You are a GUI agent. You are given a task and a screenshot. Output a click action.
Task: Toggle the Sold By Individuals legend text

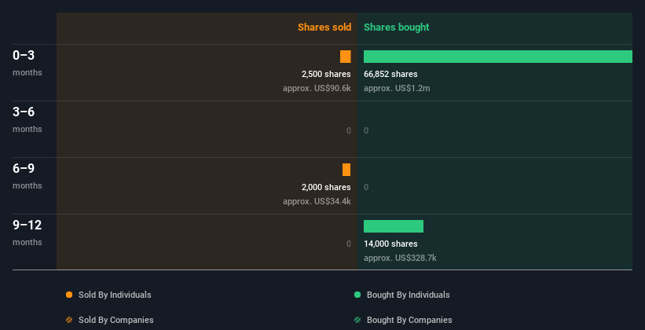point(115,295)
